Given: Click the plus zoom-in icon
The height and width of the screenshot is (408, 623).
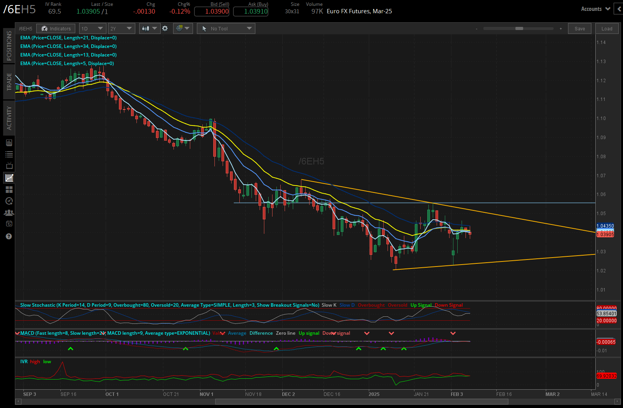Looking at the screenshot, I should (x=561, y=29).
